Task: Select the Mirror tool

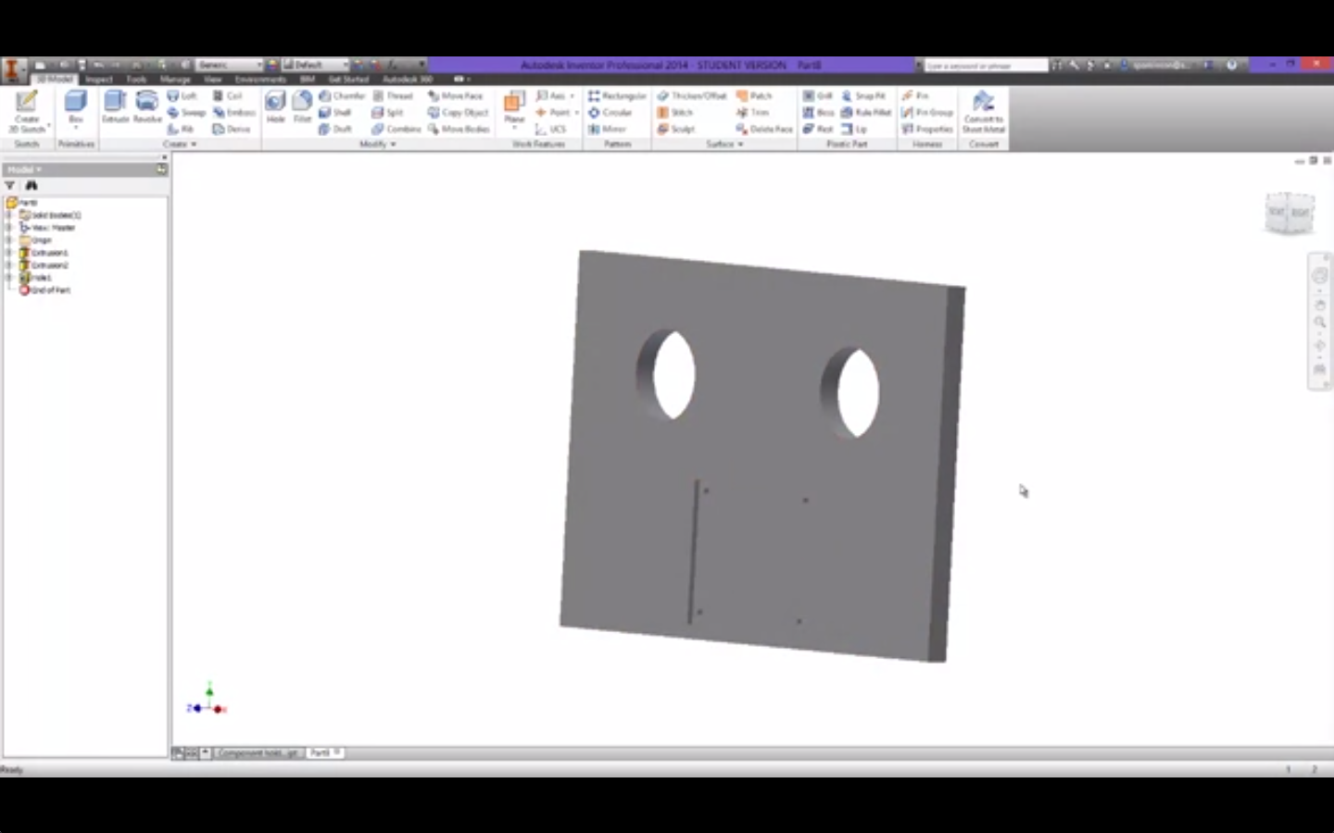Action: pyautogui.click(x=607, y=130)
